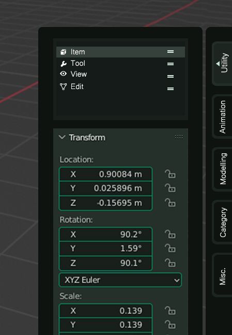The image size is (232, 335).
Task: Click the Scale X field
Action: click(x=105, y=311)
